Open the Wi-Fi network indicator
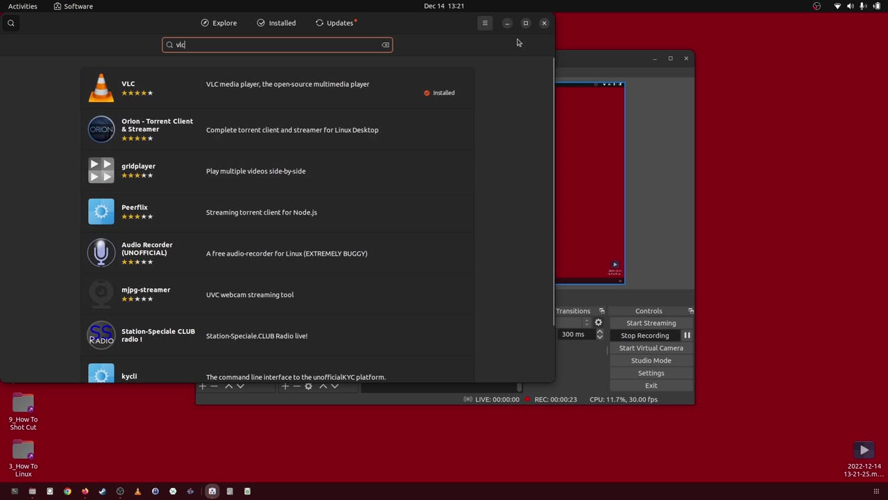Image resolution: width=888 pixels, height=500 pixels. (837, 6)
